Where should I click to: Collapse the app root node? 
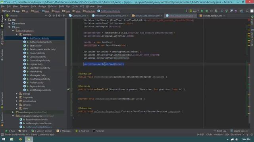[x=6, y=20]
